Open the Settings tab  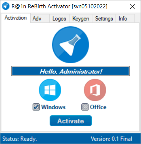click(104, 19)
